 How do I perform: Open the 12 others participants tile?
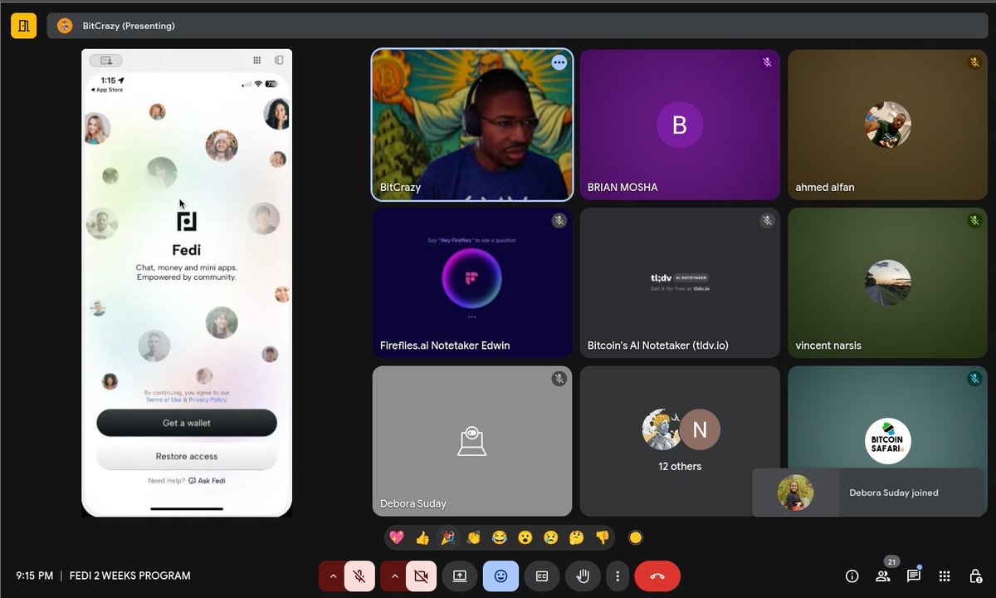(x=680, y=441)
